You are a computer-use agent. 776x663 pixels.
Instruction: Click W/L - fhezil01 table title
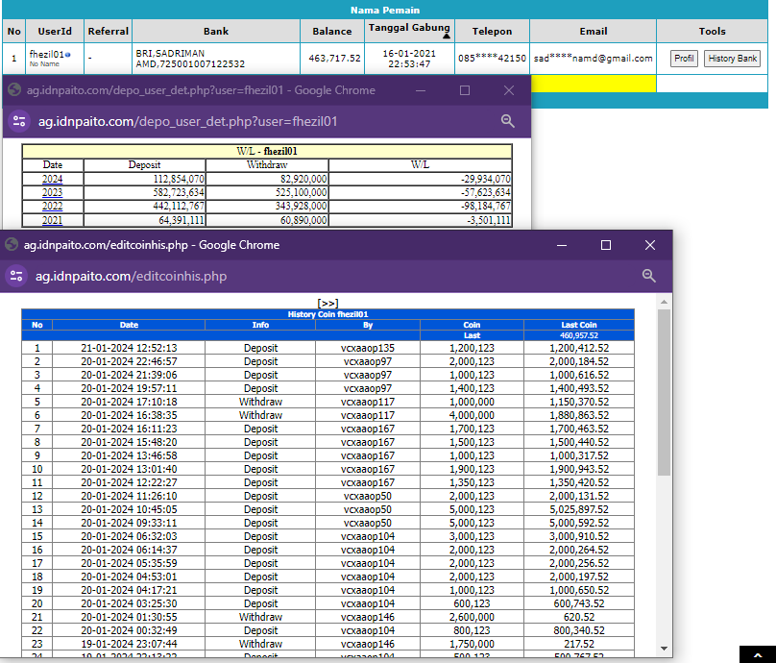(267, 151)
